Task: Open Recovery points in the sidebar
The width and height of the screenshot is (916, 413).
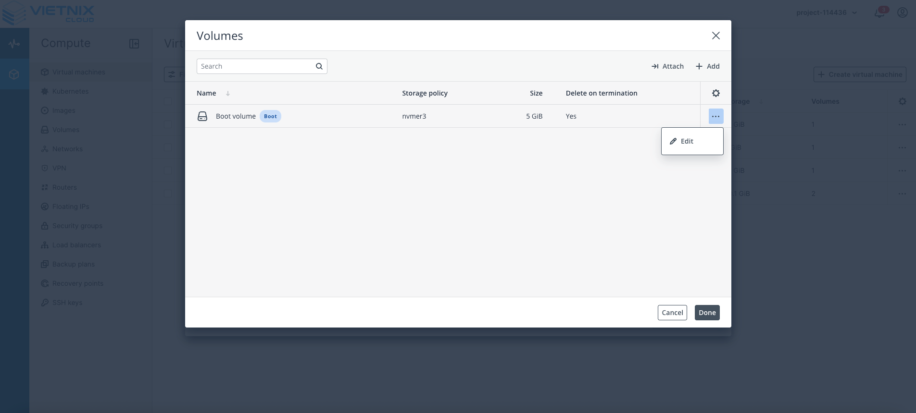Action: tap(90, 283)
